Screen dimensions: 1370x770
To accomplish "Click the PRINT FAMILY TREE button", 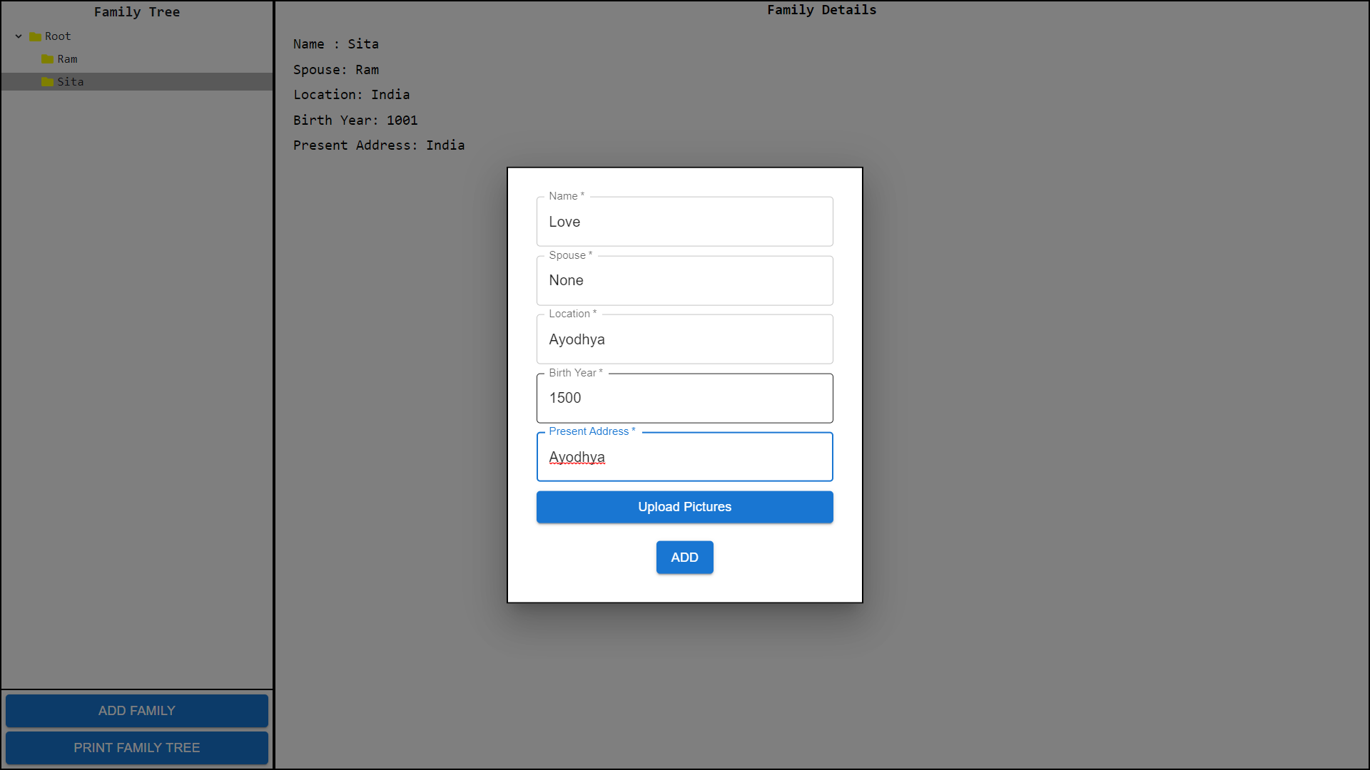I will pos(136,747).
